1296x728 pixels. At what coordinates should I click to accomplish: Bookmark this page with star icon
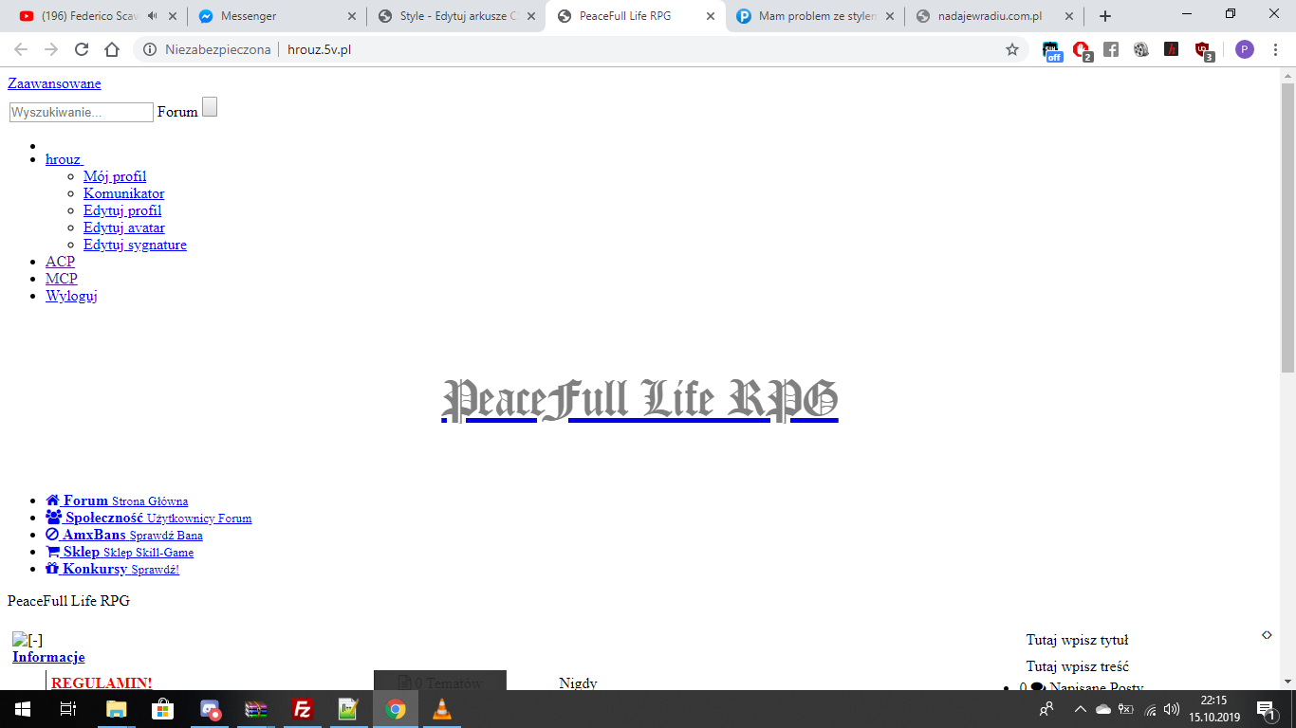1012,50
